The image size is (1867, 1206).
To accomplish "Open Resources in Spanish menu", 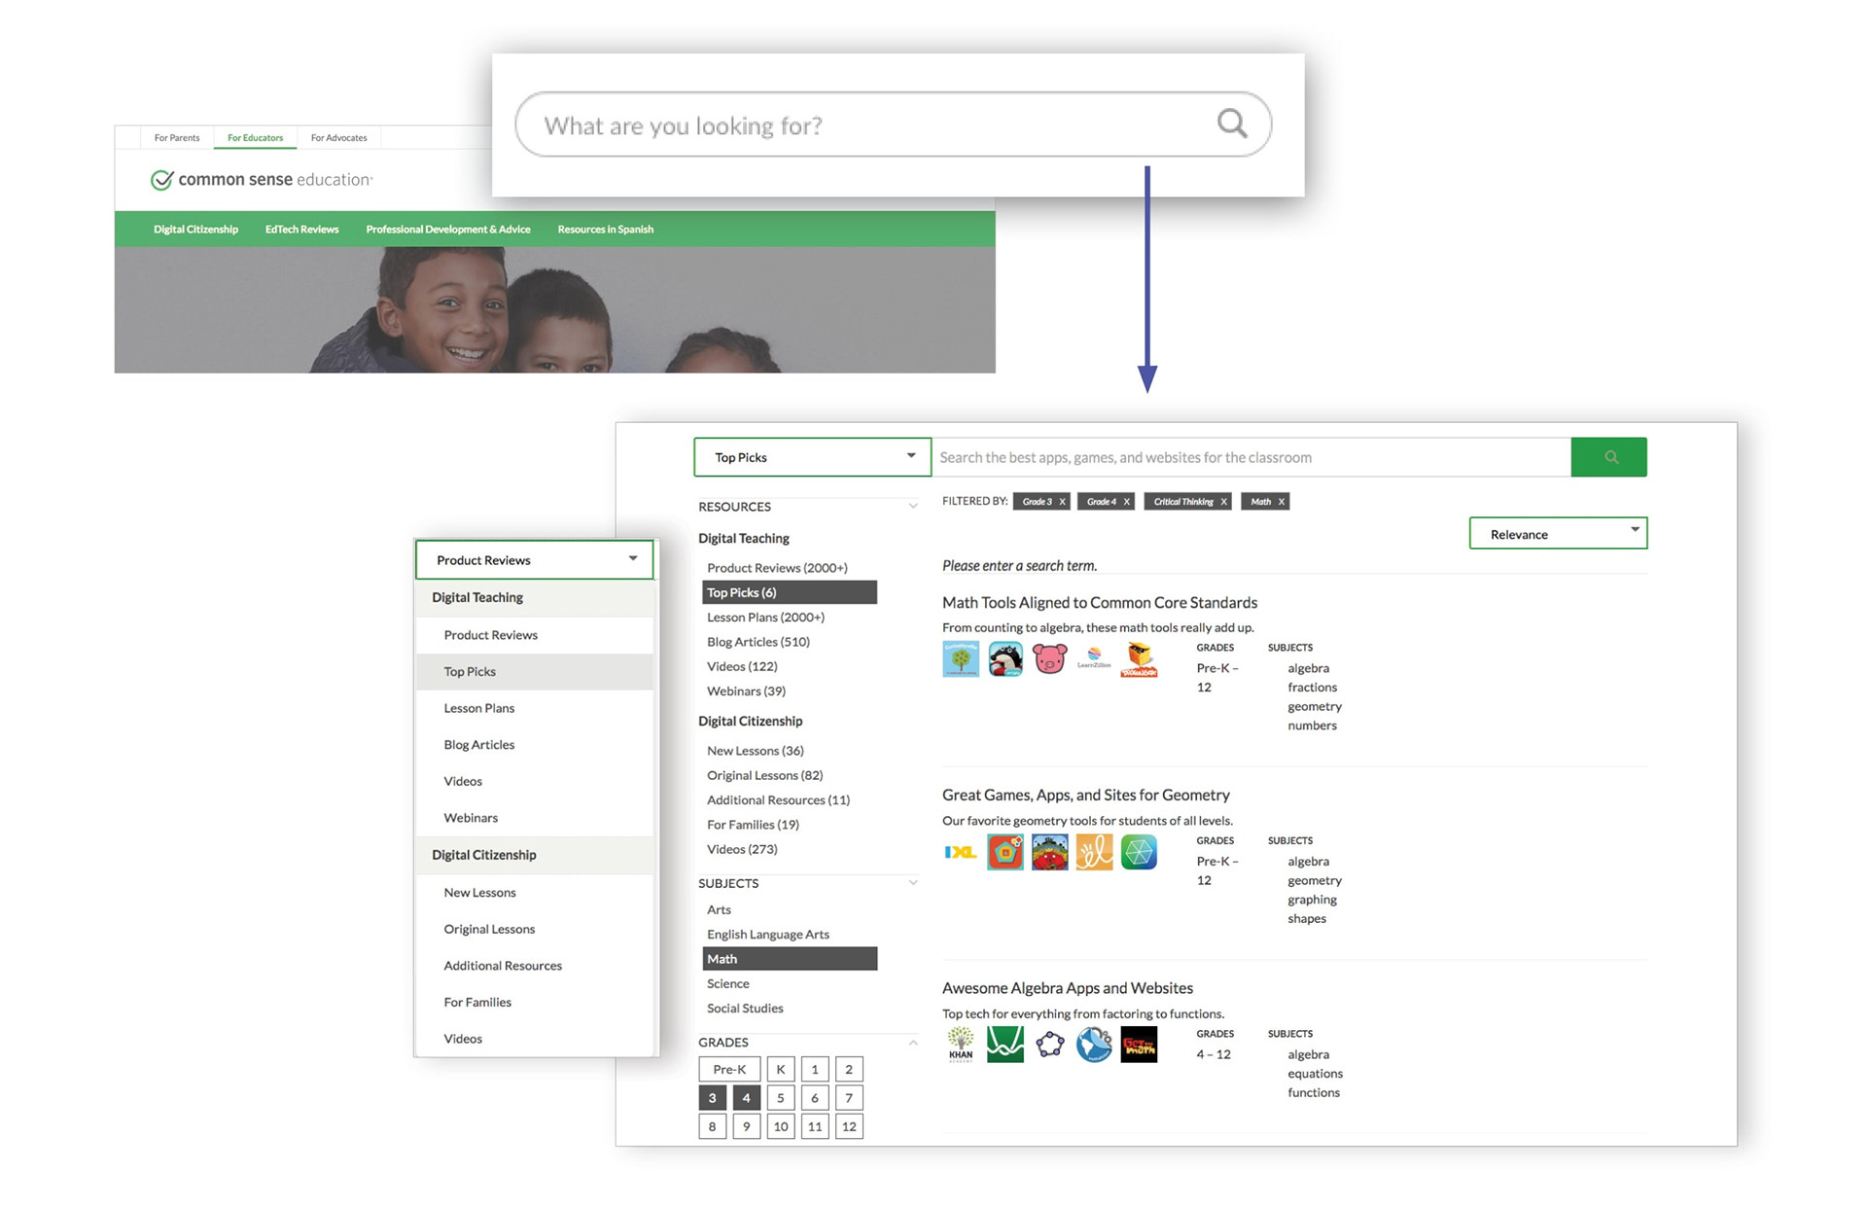I will (x=606, y=230).
